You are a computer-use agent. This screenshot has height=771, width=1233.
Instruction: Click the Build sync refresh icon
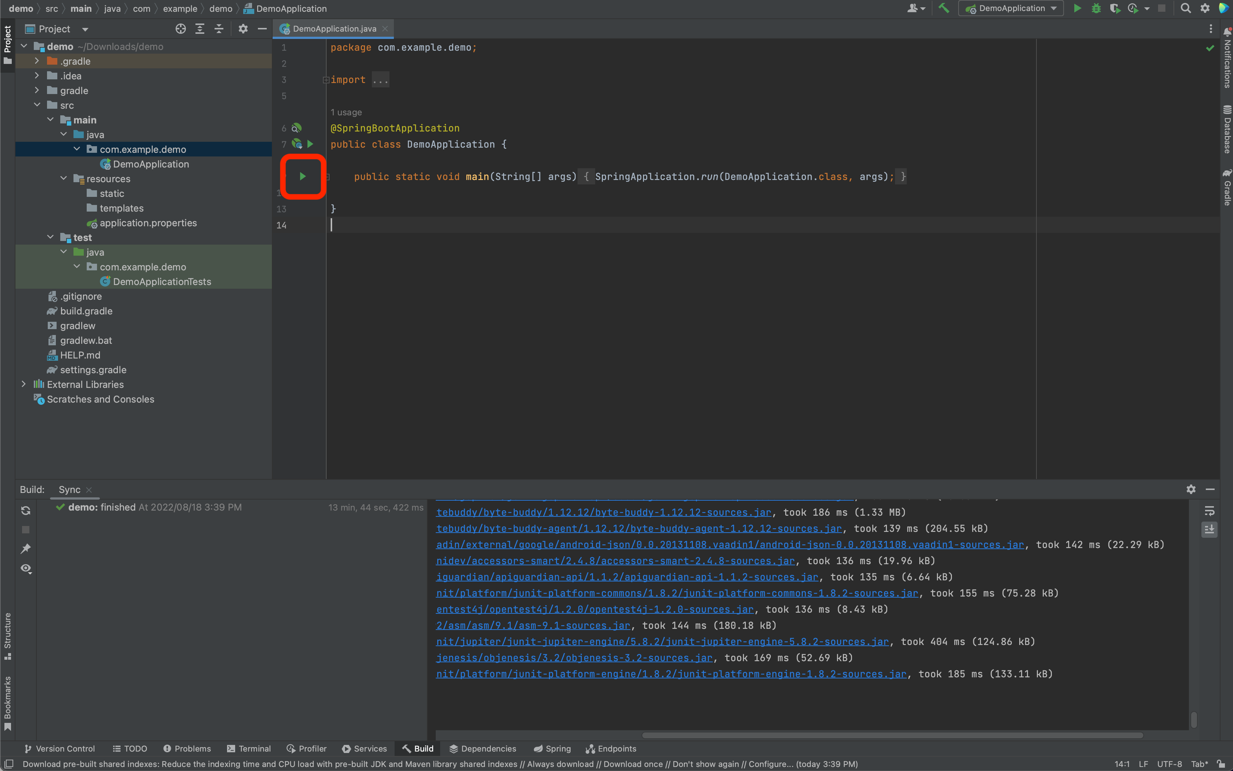[x=25, y=511]
